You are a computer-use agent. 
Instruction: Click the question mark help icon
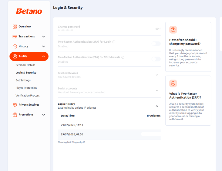173,30
